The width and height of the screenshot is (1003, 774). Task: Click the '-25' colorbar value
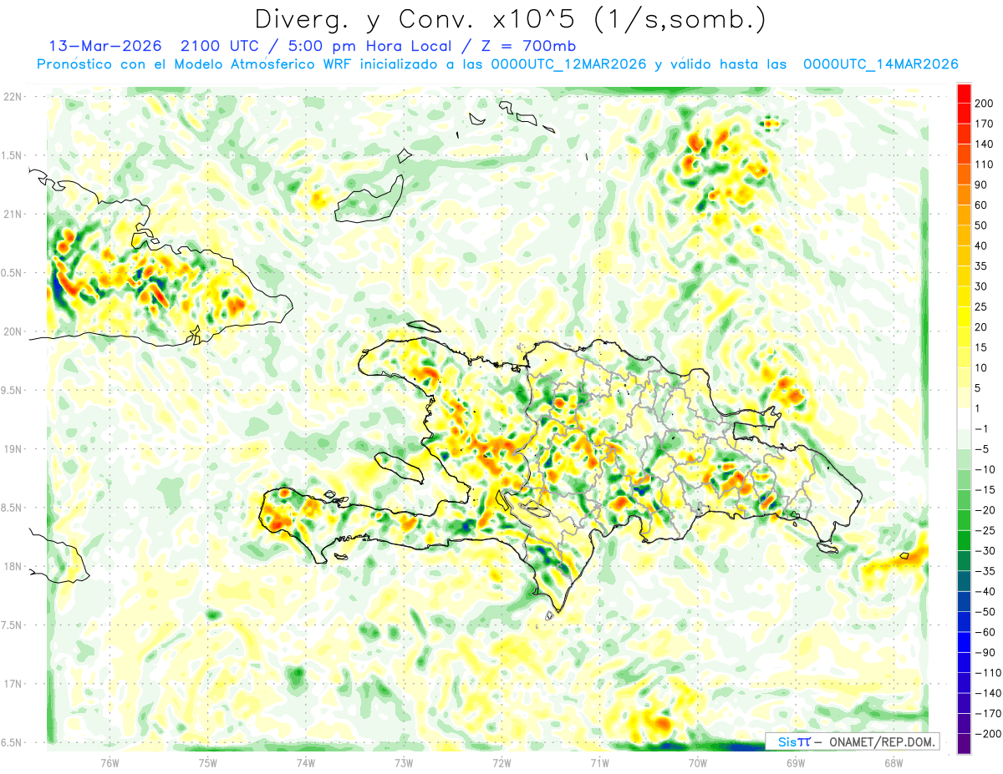point(984,530)
